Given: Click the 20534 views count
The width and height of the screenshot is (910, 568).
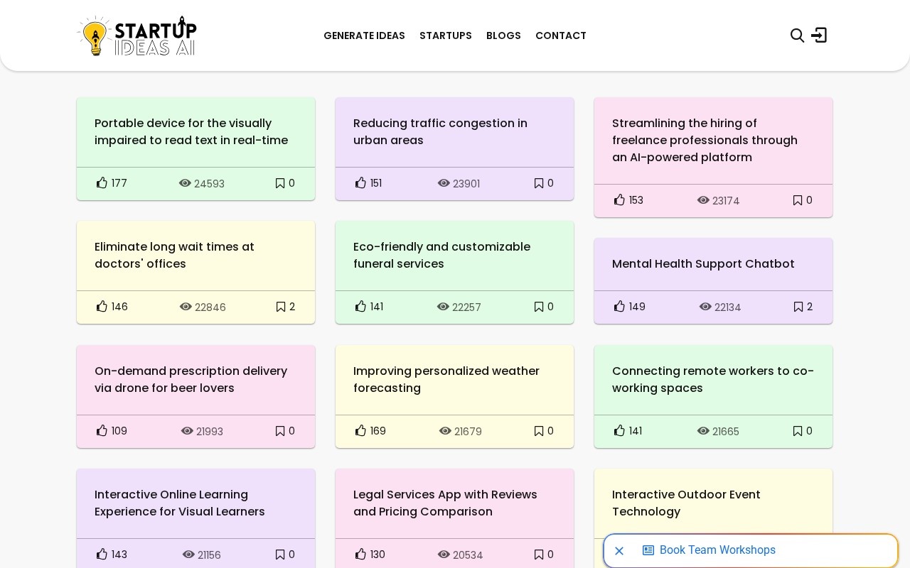Looking at the screenshot, I should pos(468,555).
